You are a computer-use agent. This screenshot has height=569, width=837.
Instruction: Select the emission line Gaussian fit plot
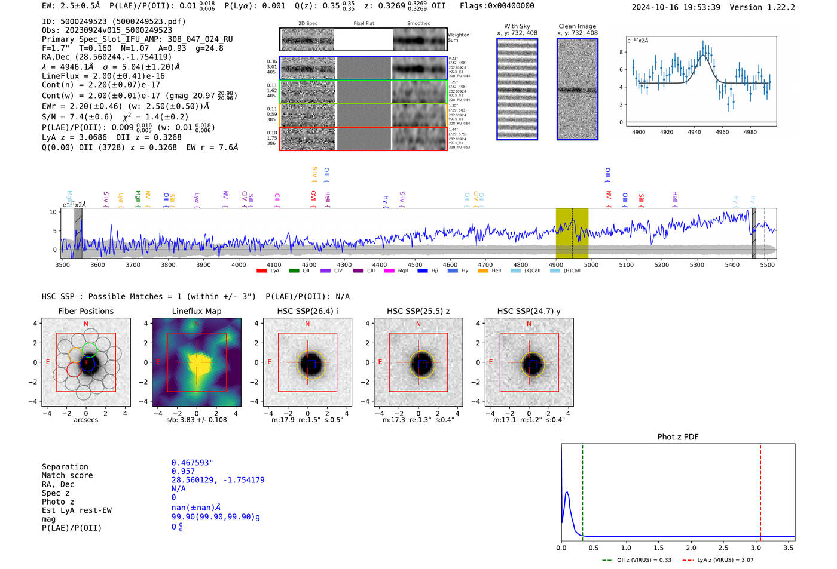click(x=701, y=81)
